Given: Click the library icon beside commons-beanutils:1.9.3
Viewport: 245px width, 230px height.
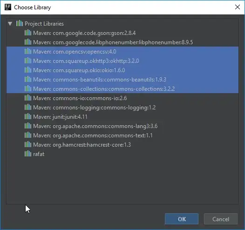Looking at the screenshot, I should 28,79.
